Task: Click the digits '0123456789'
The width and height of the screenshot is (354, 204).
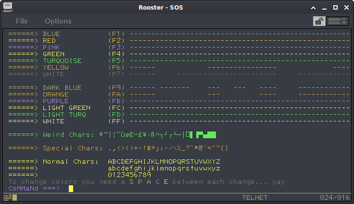Action: (129, 175)
